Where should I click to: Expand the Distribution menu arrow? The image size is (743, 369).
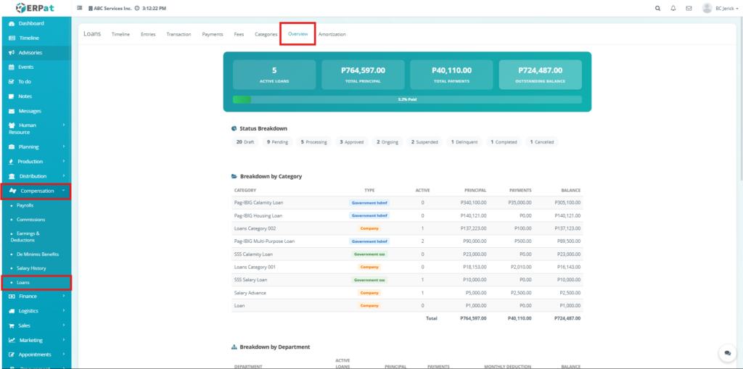[64, 176]
